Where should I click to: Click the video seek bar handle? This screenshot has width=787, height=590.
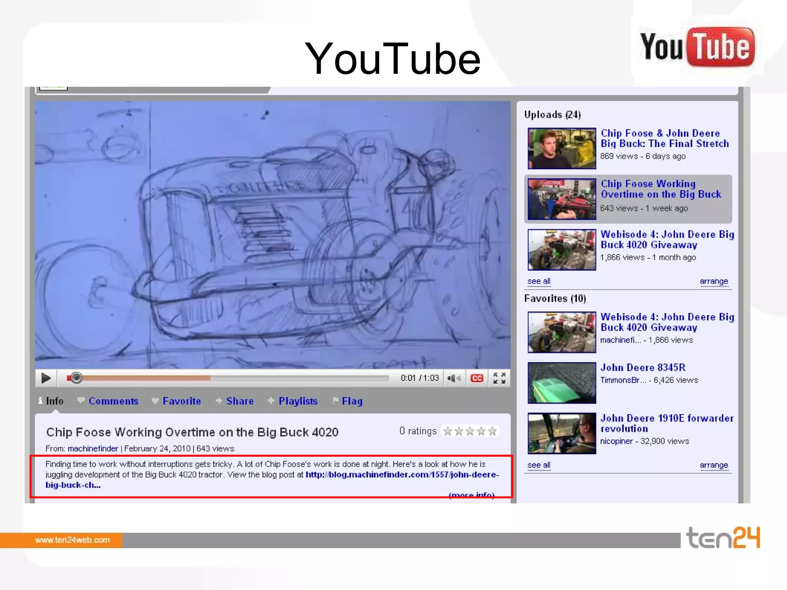(76, 378)
